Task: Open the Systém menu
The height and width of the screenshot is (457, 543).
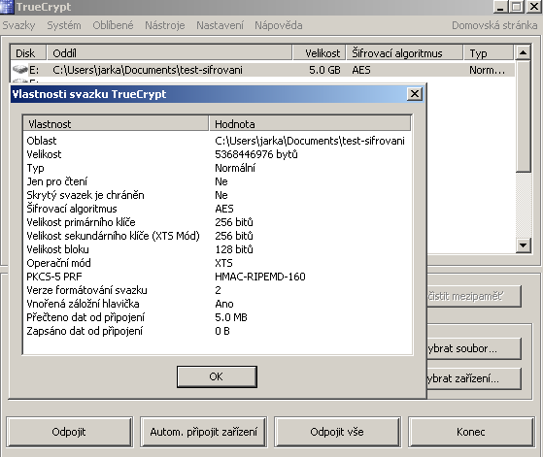Action: coord(64,25)
